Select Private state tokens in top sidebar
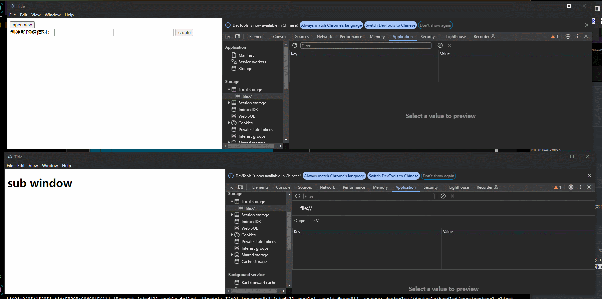This screenshot has height=299, width=602. coord(256,130)
